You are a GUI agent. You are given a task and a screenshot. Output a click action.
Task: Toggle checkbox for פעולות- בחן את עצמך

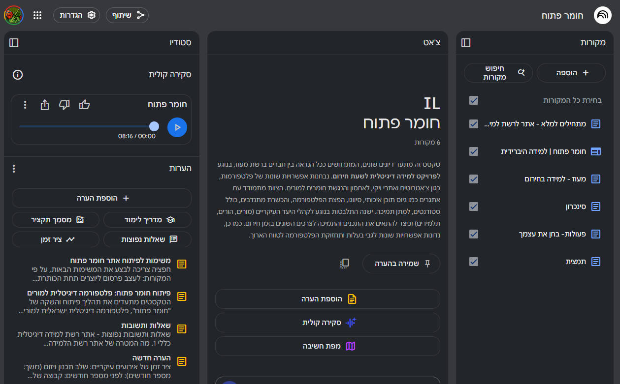tap(474, 234)
